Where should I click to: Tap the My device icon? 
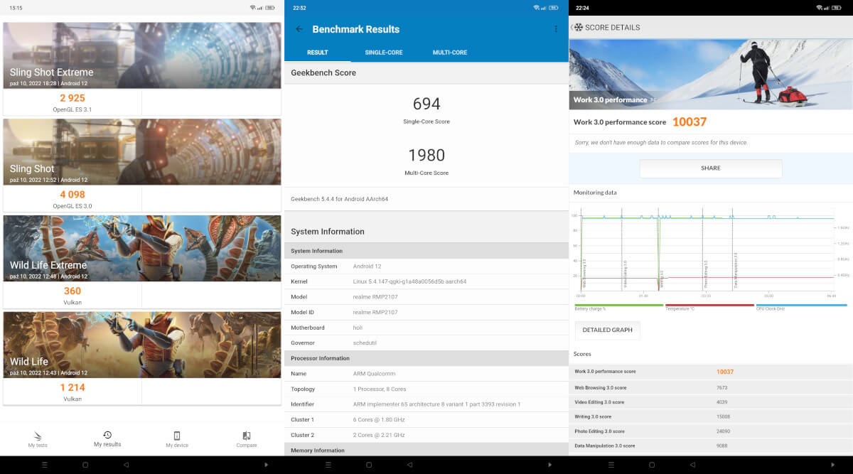(x=177, y=436)
